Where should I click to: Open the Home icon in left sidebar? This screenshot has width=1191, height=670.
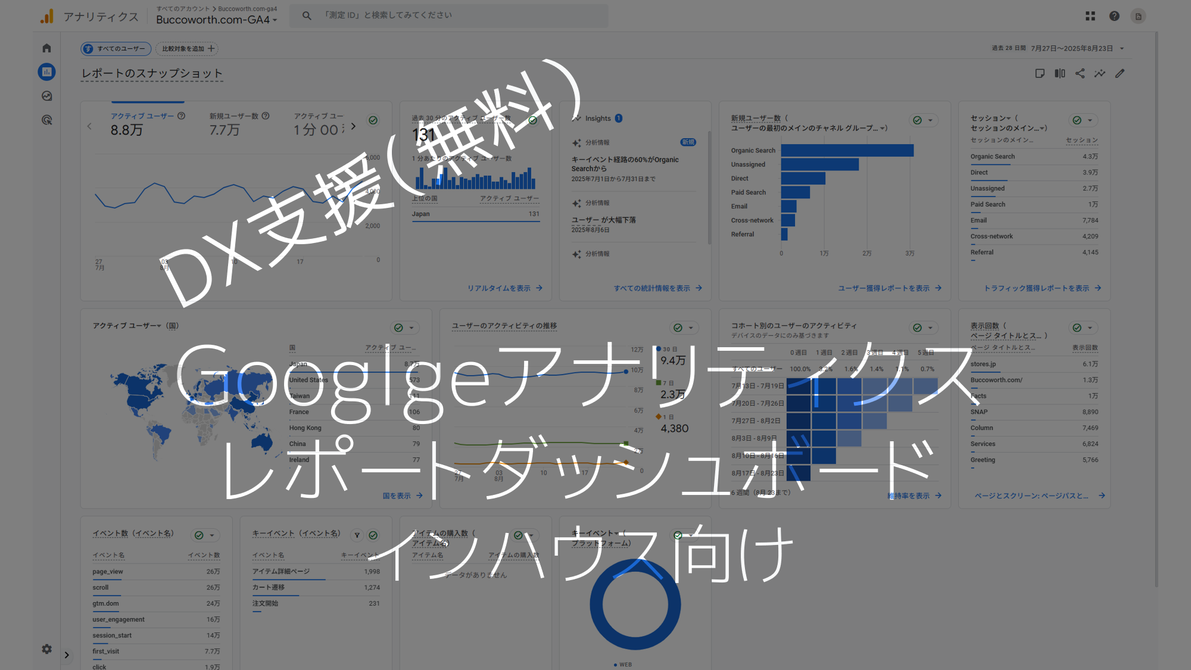46,48
